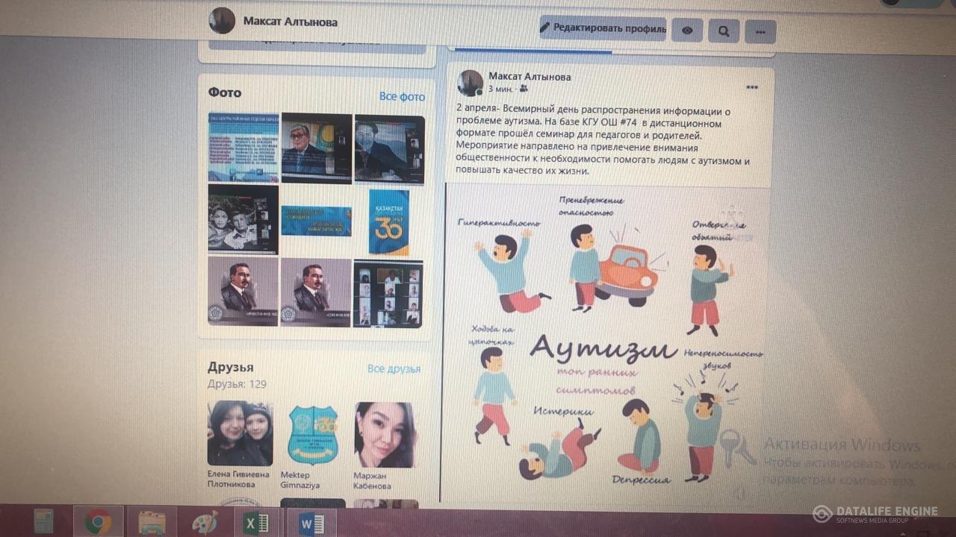Click the profile avatar in the top bar
Image resolution: width=956 pixels, height=537 pixels.
click(223, 21)
